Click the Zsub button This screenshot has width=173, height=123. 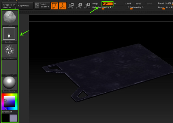139,3
